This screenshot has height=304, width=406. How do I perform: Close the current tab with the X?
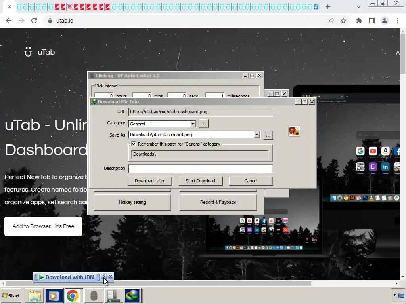pyautogui.click(x=10, y=7)
